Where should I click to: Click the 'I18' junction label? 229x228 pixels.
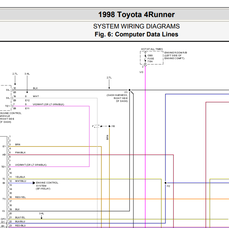coord(113,126)
